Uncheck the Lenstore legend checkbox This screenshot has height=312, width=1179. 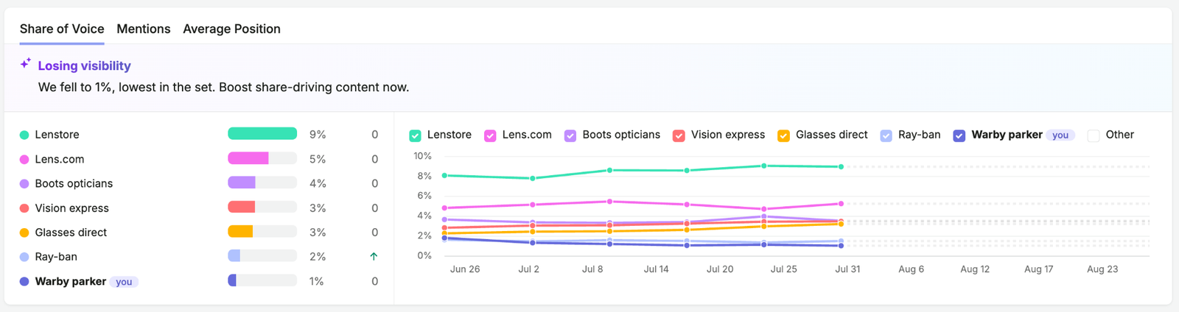click(416, 135)
